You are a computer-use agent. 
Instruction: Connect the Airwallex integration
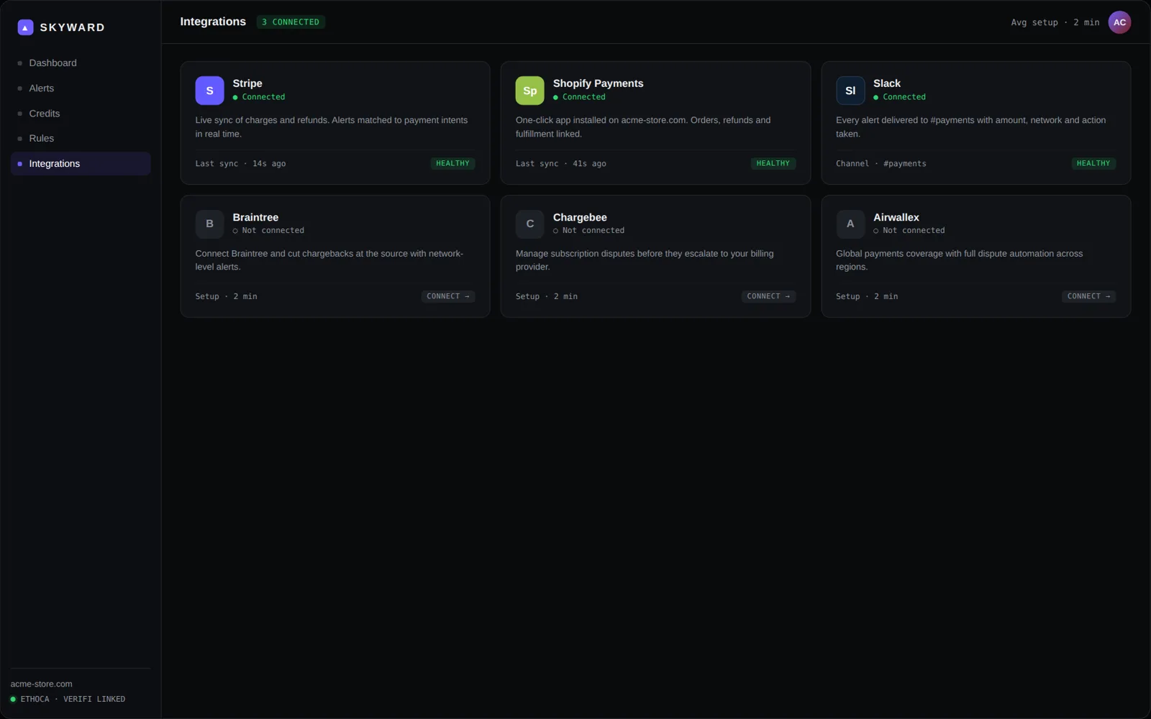point(1088,296)
